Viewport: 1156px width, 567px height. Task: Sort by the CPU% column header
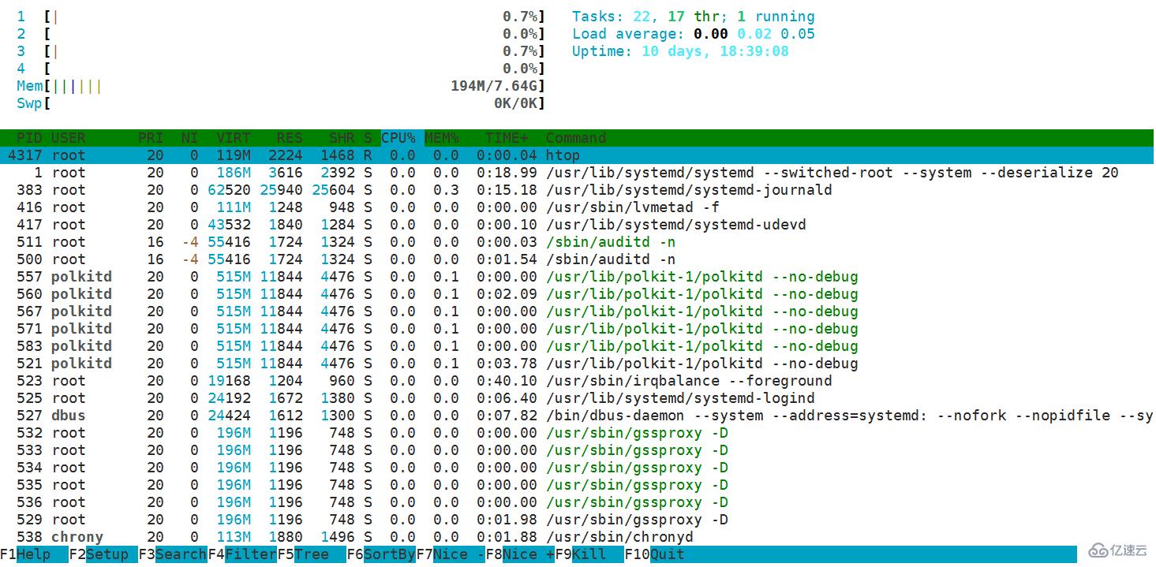click(398, 138)
